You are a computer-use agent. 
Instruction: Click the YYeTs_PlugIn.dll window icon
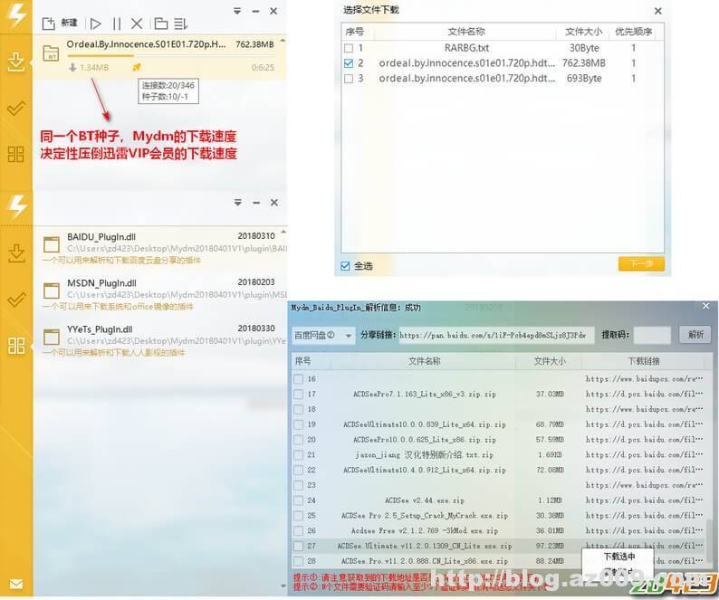coord(52,337)
